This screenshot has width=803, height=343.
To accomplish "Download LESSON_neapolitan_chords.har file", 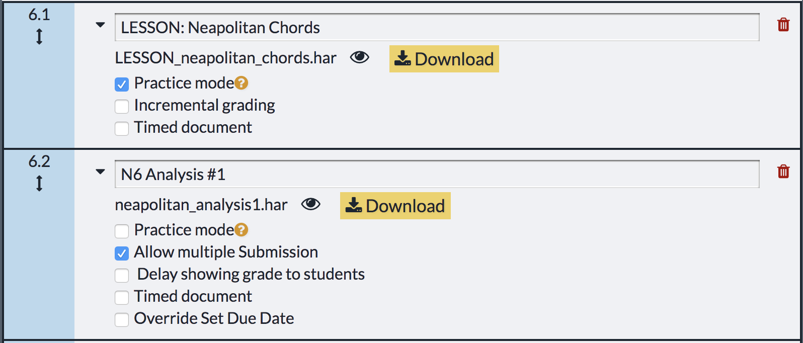I will point(444,59).
